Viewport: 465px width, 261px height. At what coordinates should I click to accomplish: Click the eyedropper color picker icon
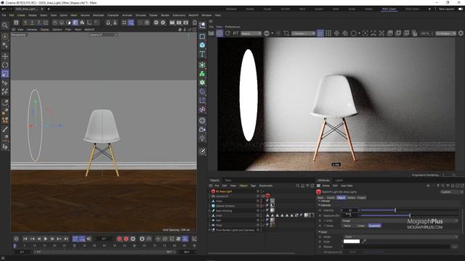pyautogui.click(x=364, y=241)
